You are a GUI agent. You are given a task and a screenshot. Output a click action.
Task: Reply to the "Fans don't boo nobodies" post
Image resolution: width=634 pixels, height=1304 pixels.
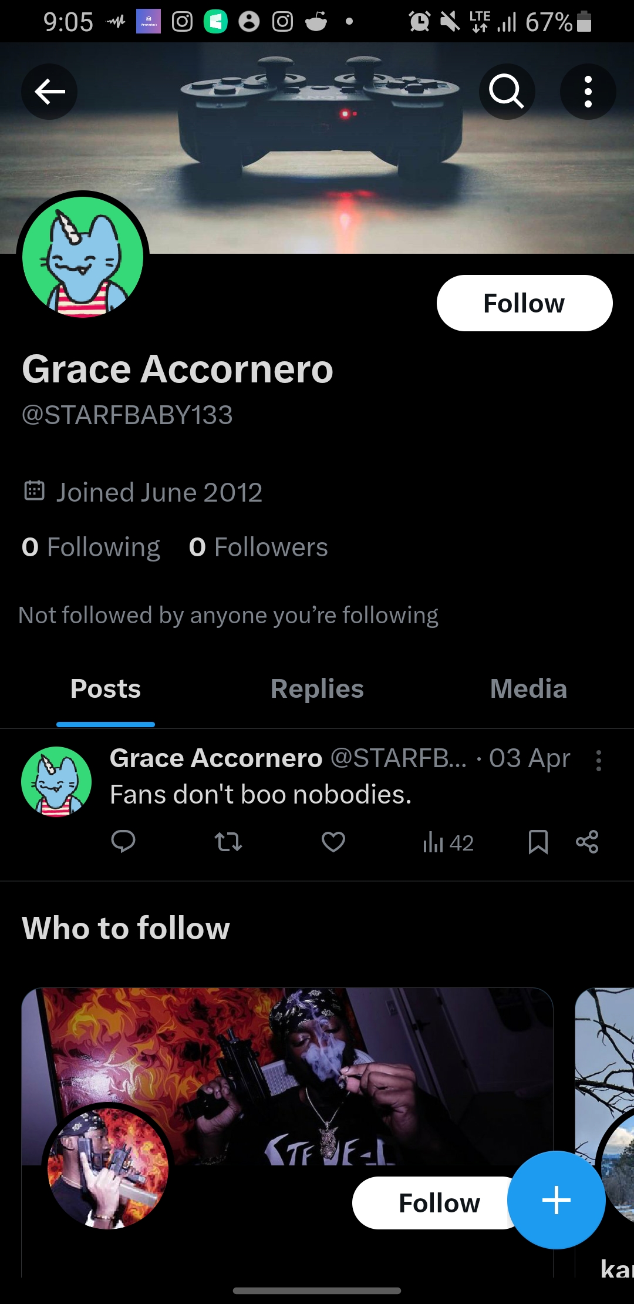pyautogui.click(x=123, y=842)
